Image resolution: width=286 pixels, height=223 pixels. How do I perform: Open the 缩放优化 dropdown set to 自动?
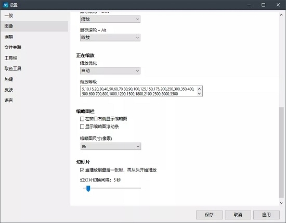[110, 71]
